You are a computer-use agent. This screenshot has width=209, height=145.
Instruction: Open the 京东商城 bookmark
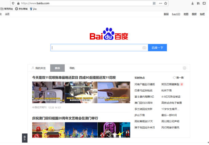[21, 9]
